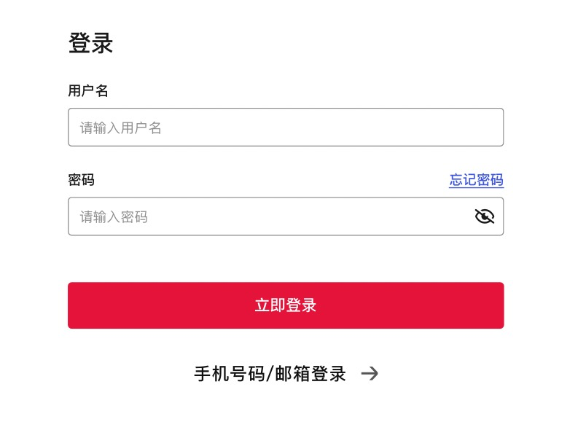Click the 密码 field label
The image size is (586, 430).
[81, 180]
